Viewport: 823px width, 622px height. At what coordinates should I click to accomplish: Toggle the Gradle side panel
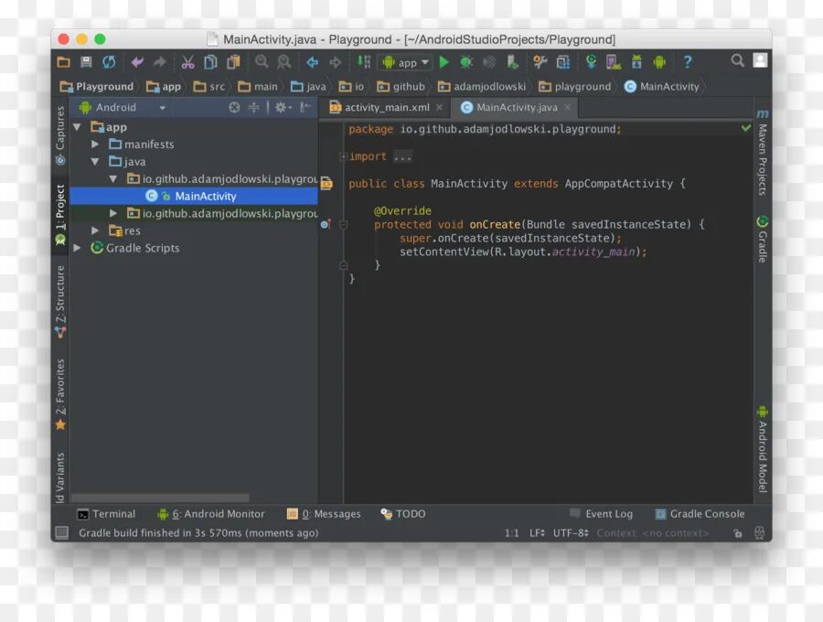762,239
